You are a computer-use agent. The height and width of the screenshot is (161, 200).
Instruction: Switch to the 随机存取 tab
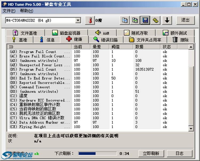136,33
